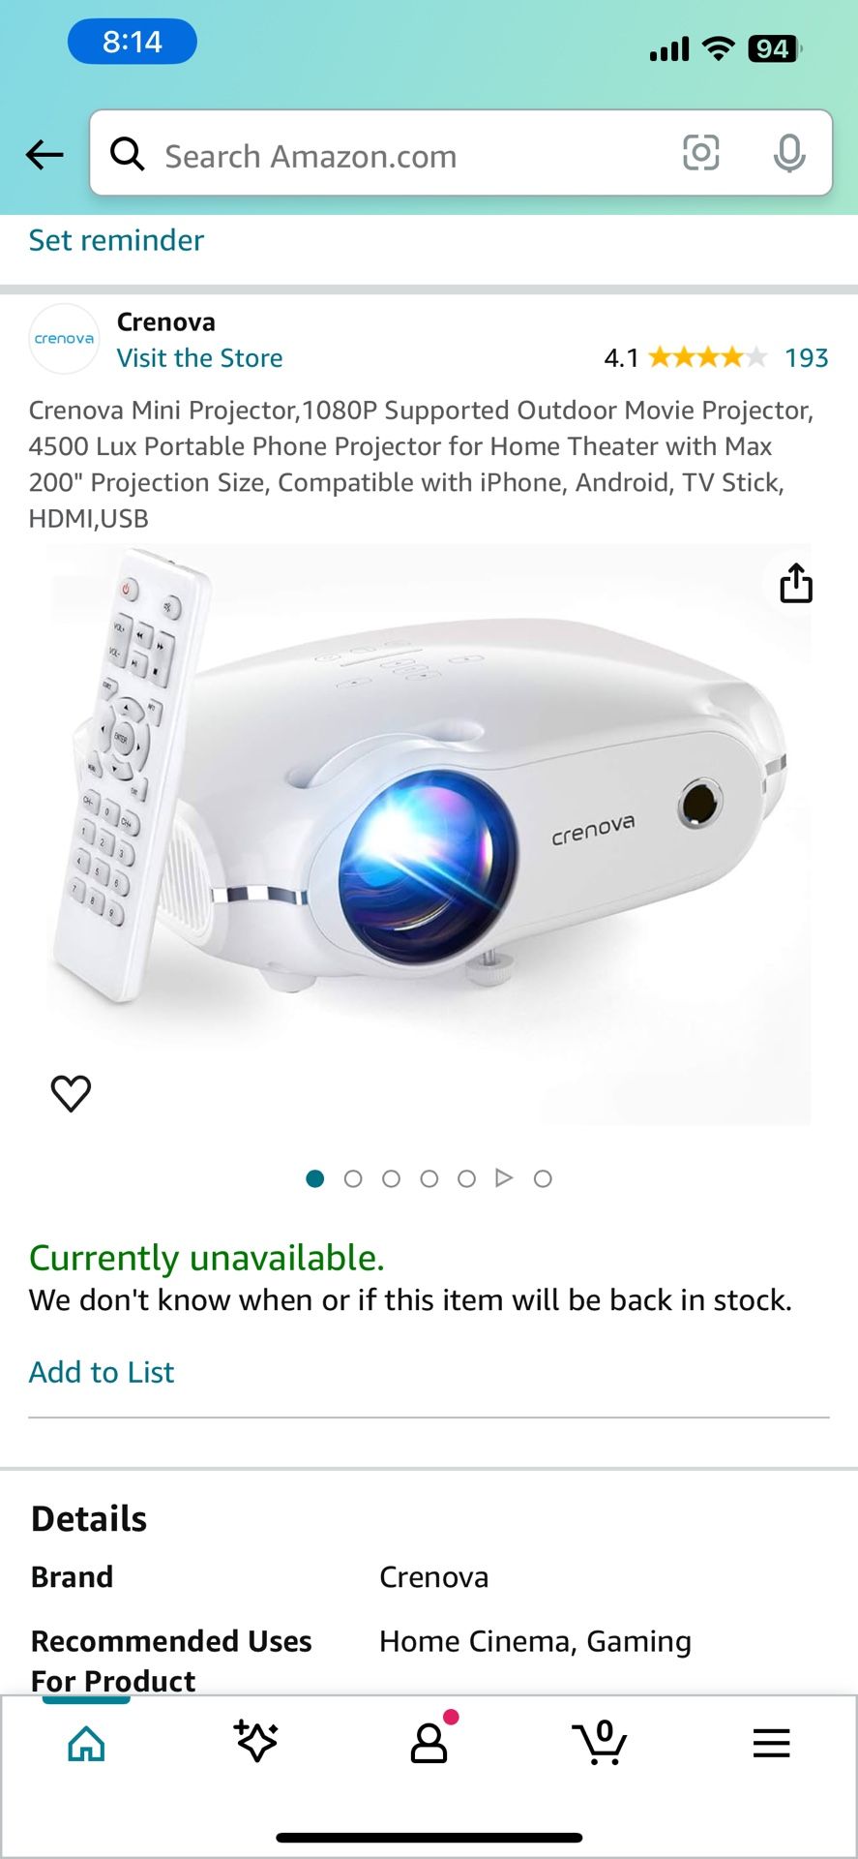Open the shopping cart icon
Image resolution: width=858 pixels, height=1859 pixels.
click(600, 1742)
